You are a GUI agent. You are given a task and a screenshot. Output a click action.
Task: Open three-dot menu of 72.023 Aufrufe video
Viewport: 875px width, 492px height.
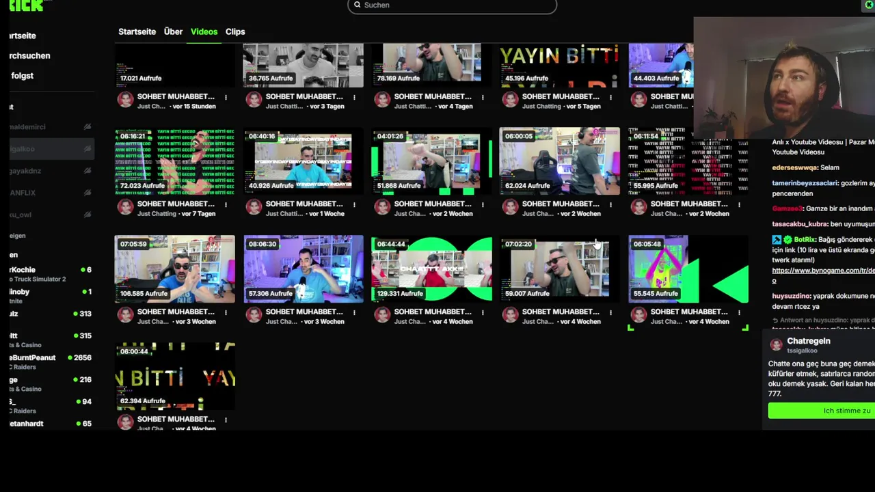[226, 205]
